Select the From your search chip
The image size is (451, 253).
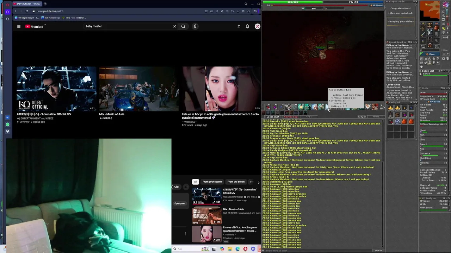click(x=212, y=182)
